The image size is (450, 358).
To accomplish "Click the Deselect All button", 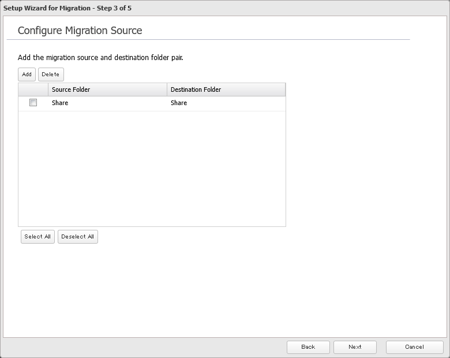I will (78, 237).
